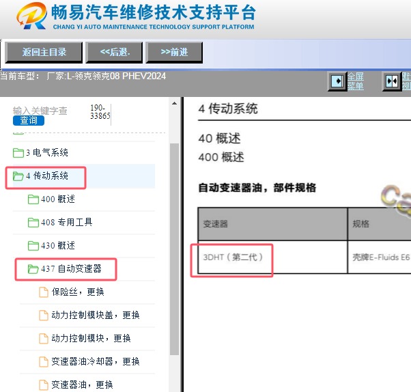The image size is (411, 392).
Task: Click the 返回主目录 button
Action: pos(44,53)
